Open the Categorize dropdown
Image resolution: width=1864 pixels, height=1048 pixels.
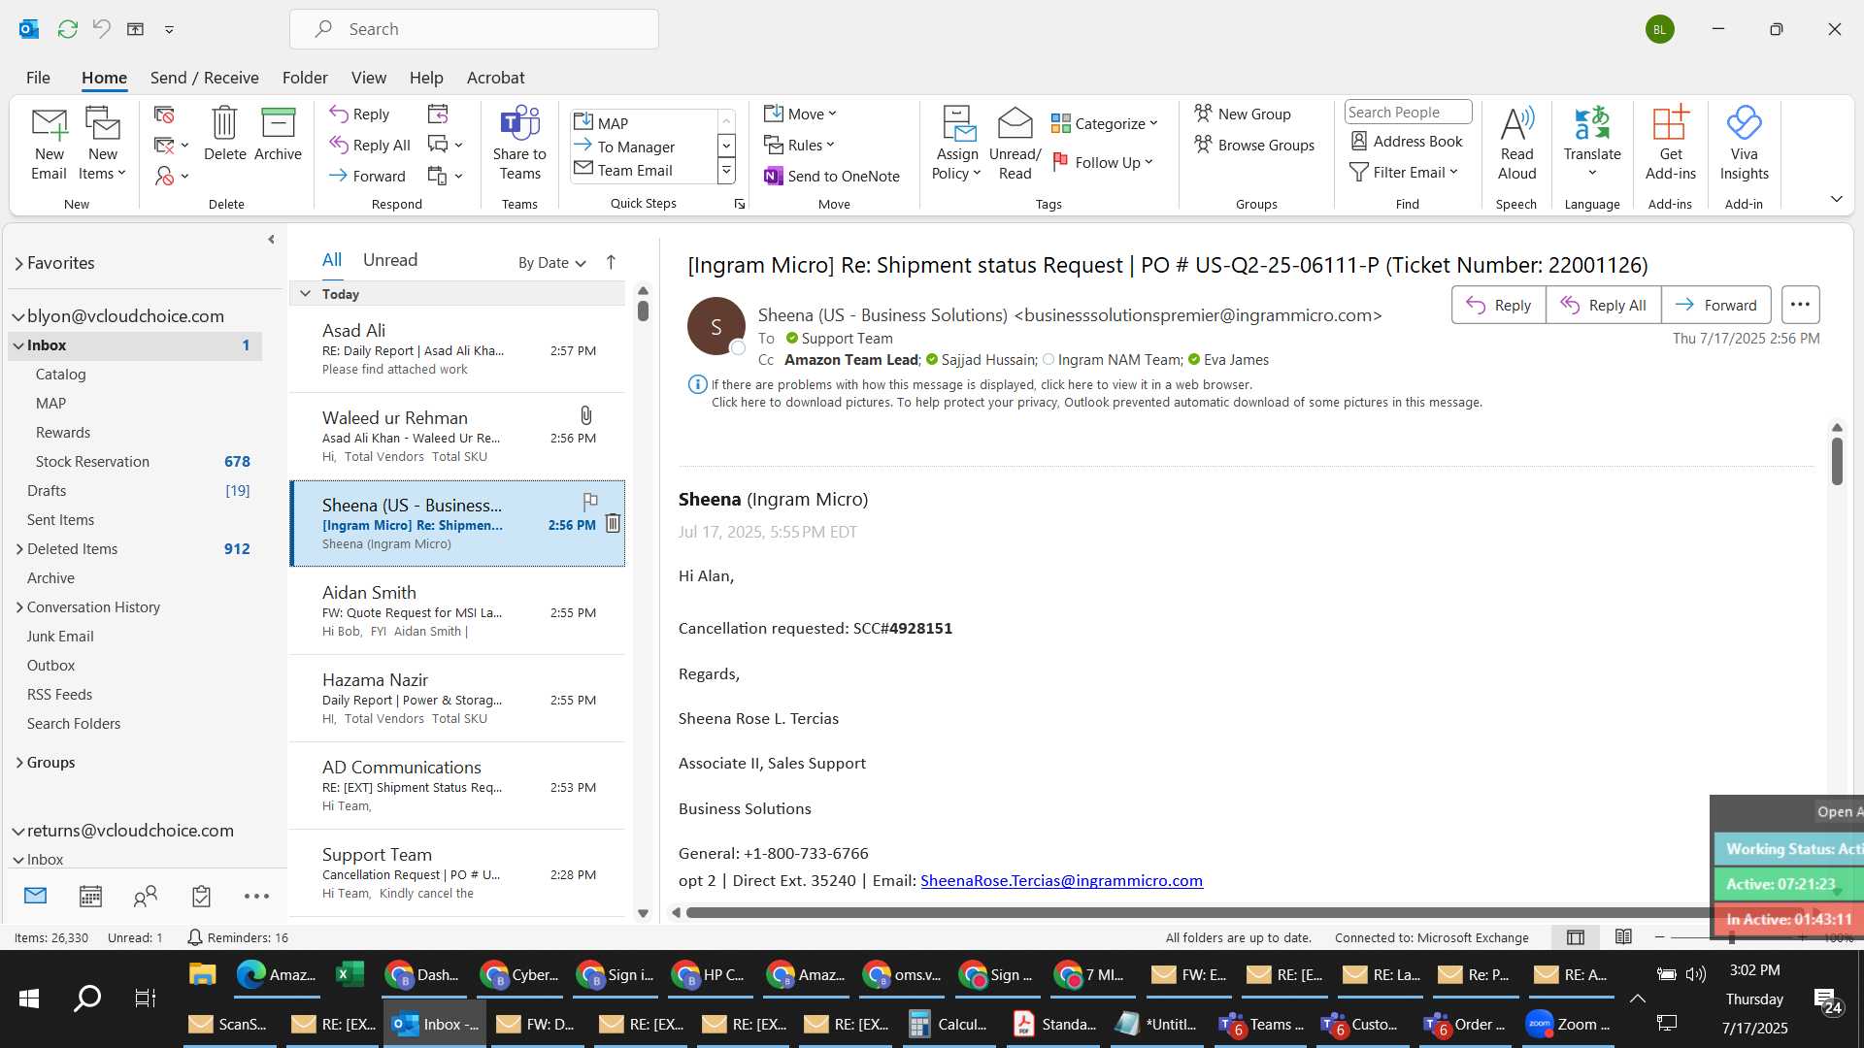click(1105, 123)
